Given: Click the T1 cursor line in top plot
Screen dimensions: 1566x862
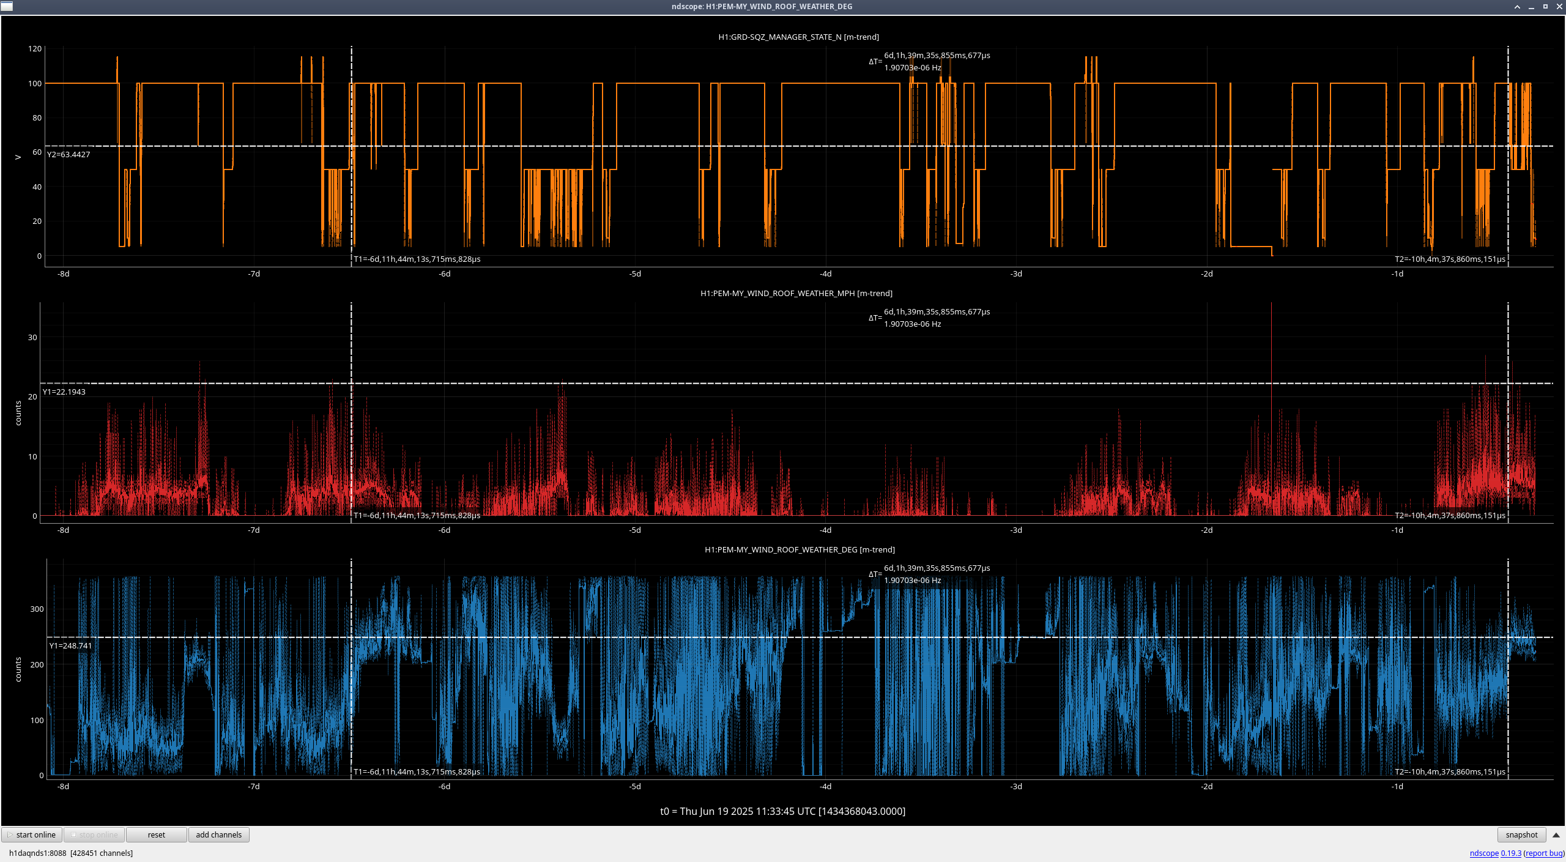Looking at the screenshot, I should coord(351,156).
